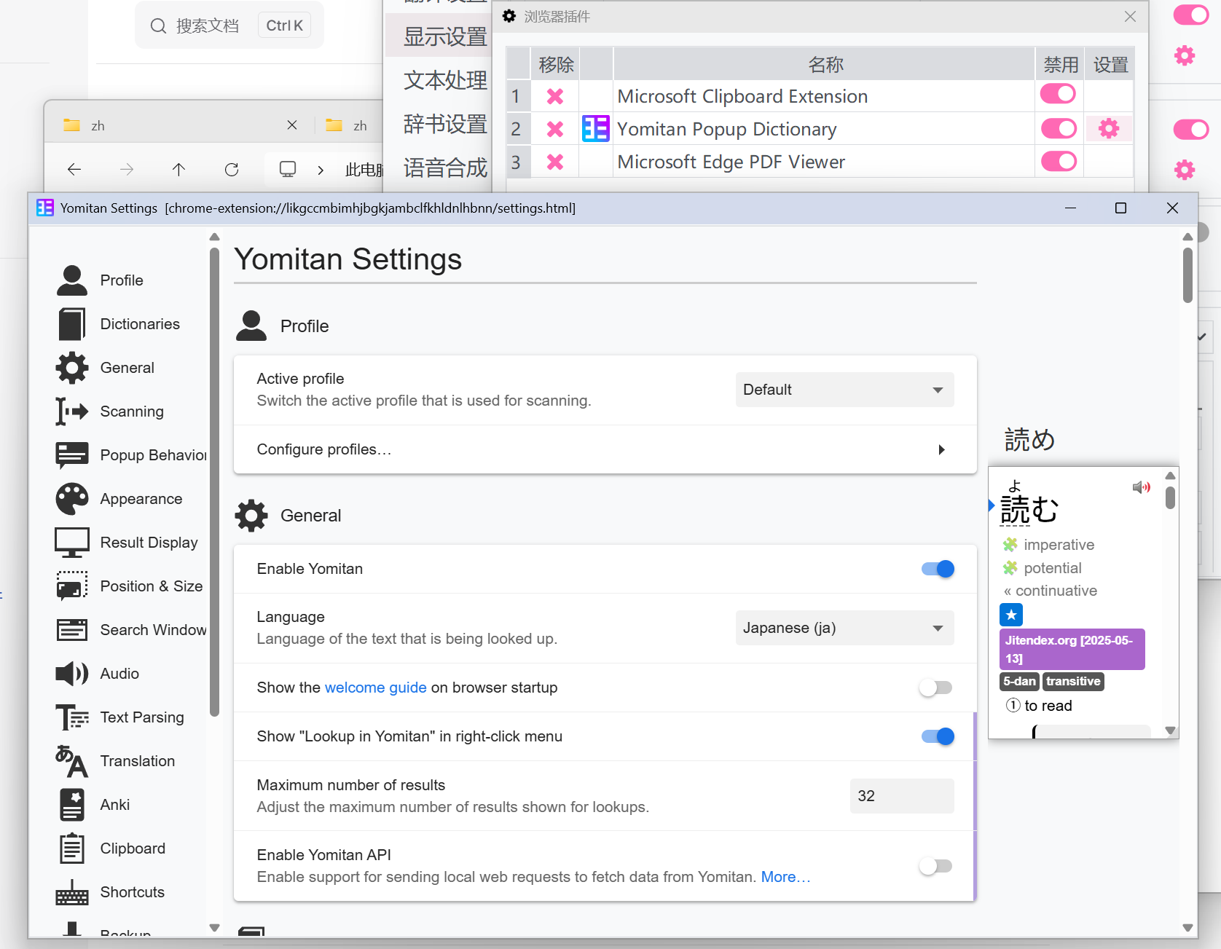Click the transitive tag in popup
1221x949 pixels.
tap(1073, 682)
